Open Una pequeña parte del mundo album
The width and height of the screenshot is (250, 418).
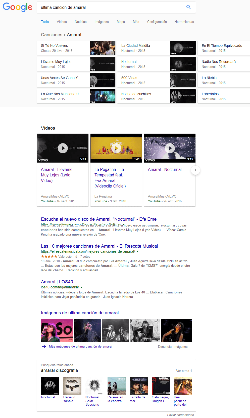click(183, 386)
